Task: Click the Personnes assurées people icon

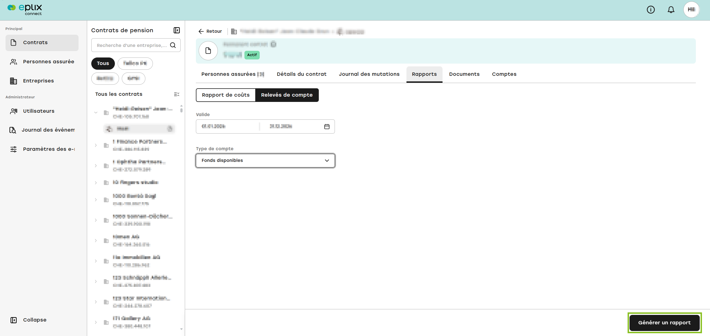Action: [x=14, y=62]
